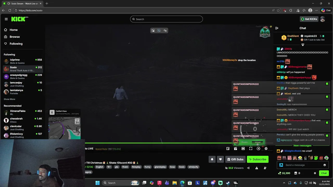Click the 312 Viewers count

[234, 168]
